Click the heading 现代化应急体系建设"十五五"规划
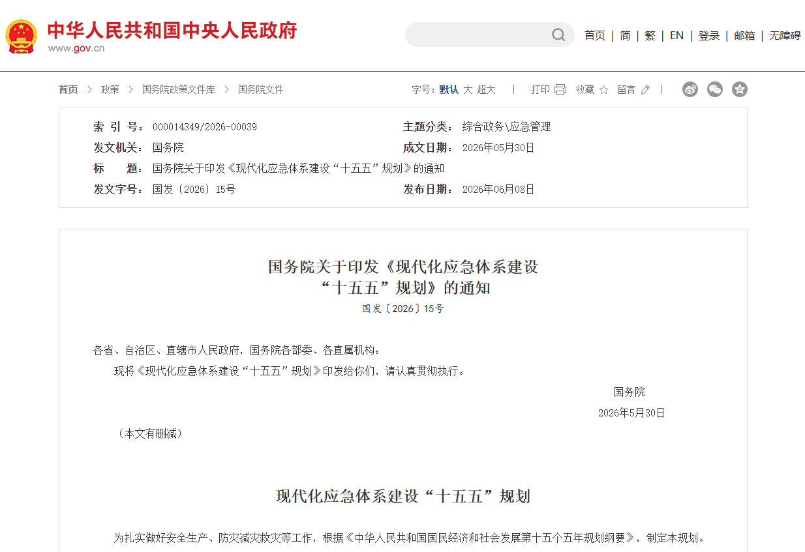Screen dimensions: 805x552 coord(403,497)
